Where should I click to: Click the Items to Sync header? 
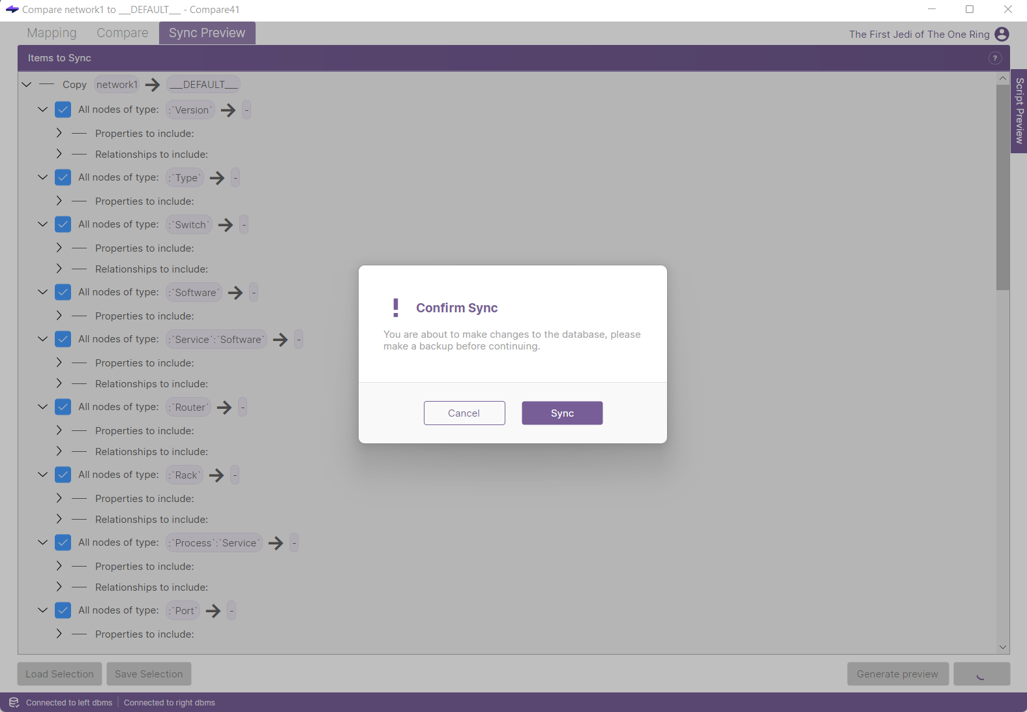(59, 58)
